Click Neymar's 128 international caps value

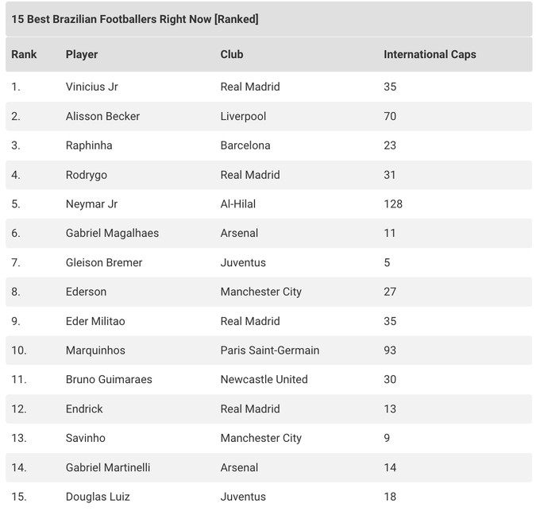393,204
